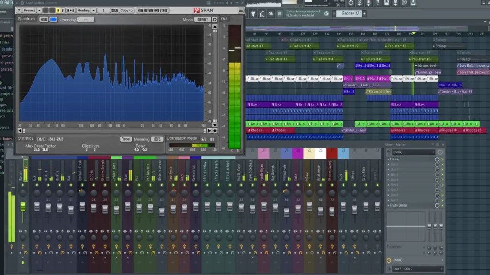Open the SPAN Presets dropdown

pos(30,10)
